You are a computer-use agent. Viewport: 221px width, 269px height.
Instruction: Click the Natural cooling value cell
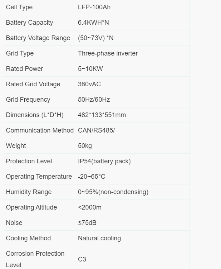click(x=133, y=238)
